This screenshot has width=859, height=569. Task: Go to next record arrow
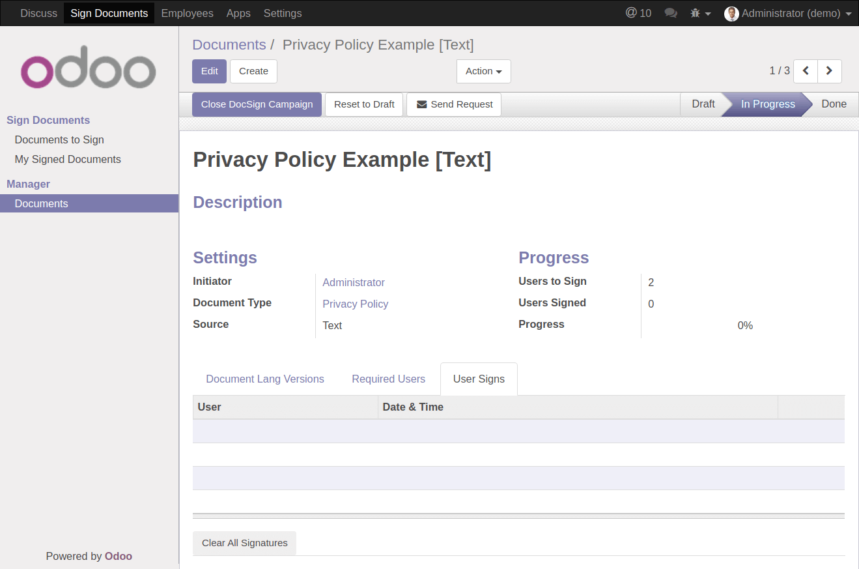829,71
